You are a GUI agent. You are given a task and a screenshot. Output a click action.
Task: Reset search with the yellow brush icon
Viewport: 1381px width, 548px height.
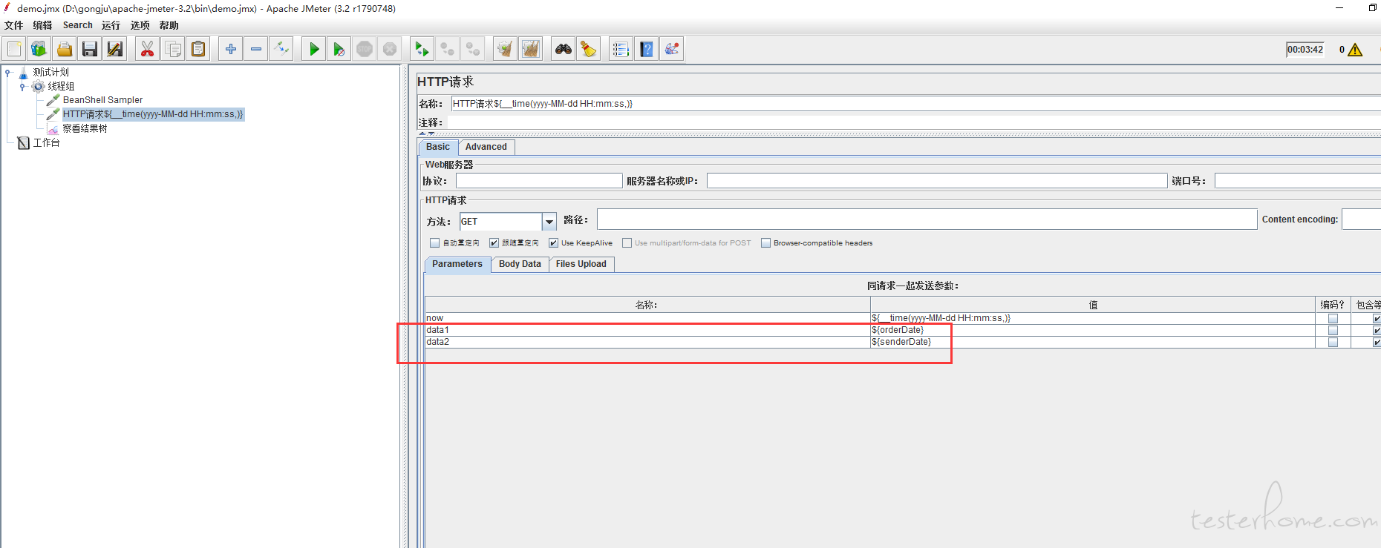[589, 50]
